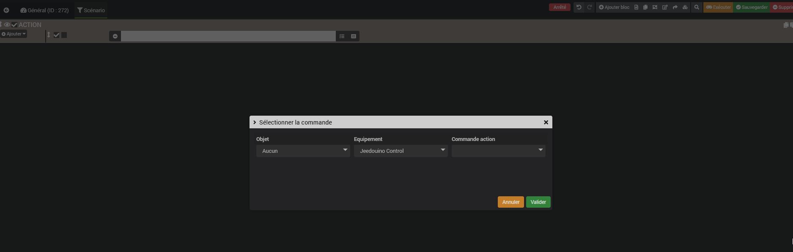Click the copy icon of the ACTION block
This screenshot has height=252, width=793.
[x=786, y=25]
